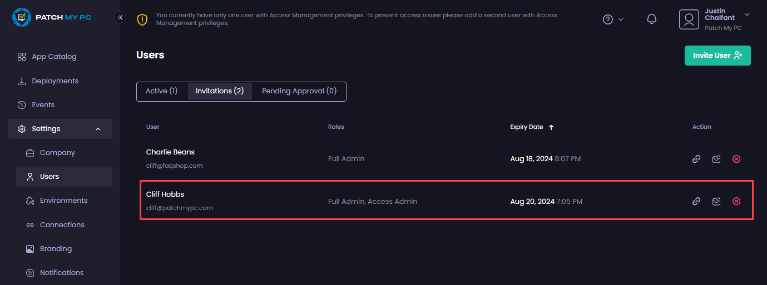Open Environments settings page

click(x=63, y=201)
